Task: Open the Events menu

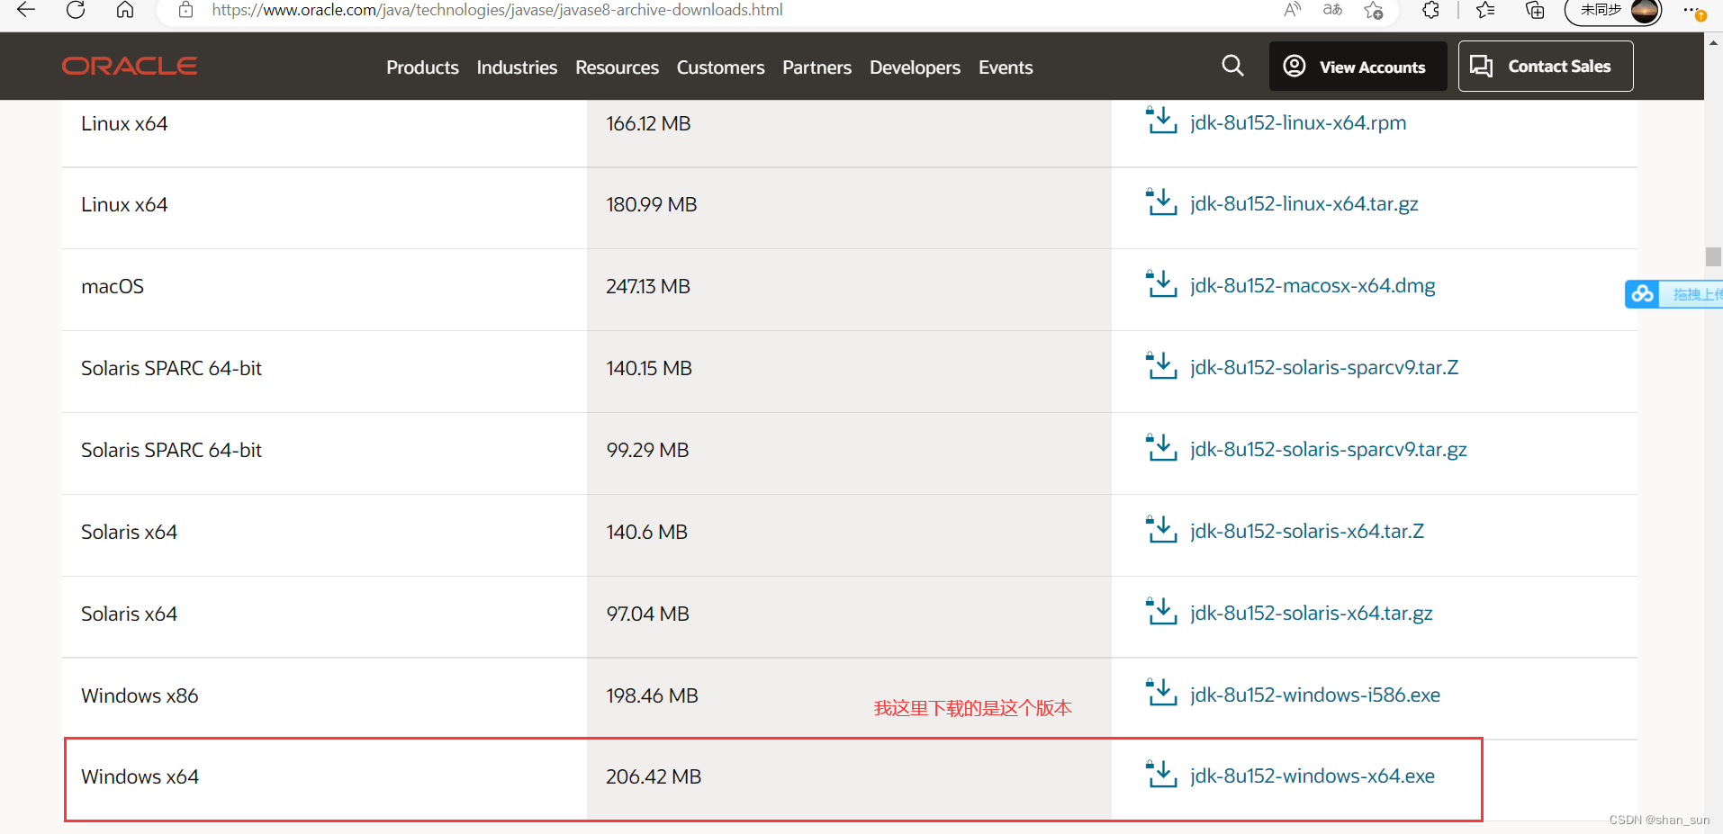Action: pyautogui.click(x=1006, y=67)
